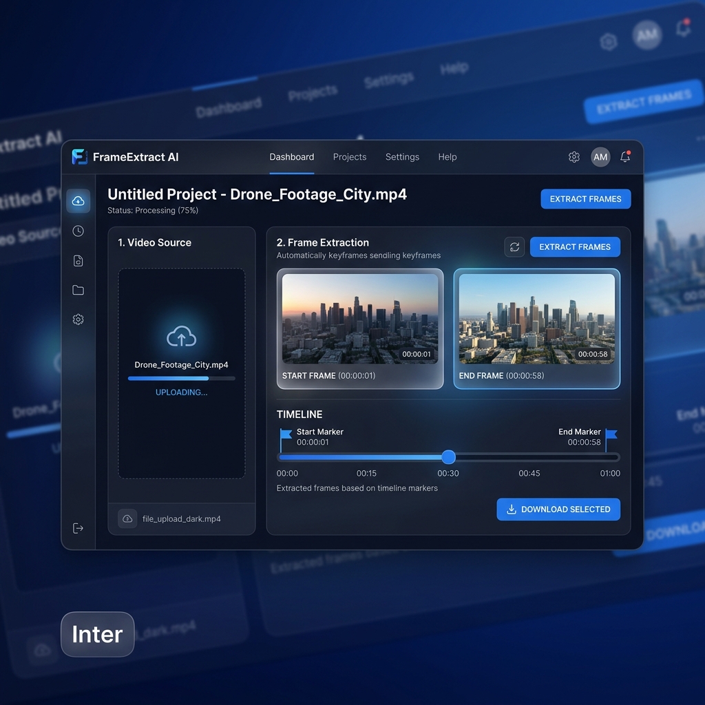Click the refresh icon beside EXTRACT FRAMES
This screenshot has height=705, width=705.
(514, 247)
